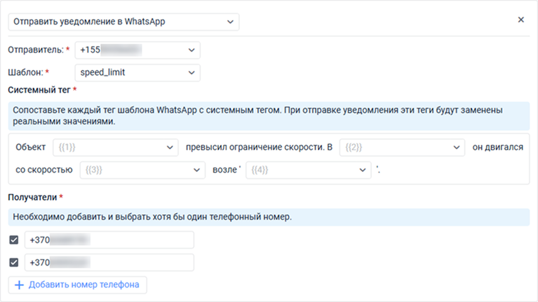Click the Отправитель field label
The height and width of the screenshot is (302, 538).
point(35,50)
